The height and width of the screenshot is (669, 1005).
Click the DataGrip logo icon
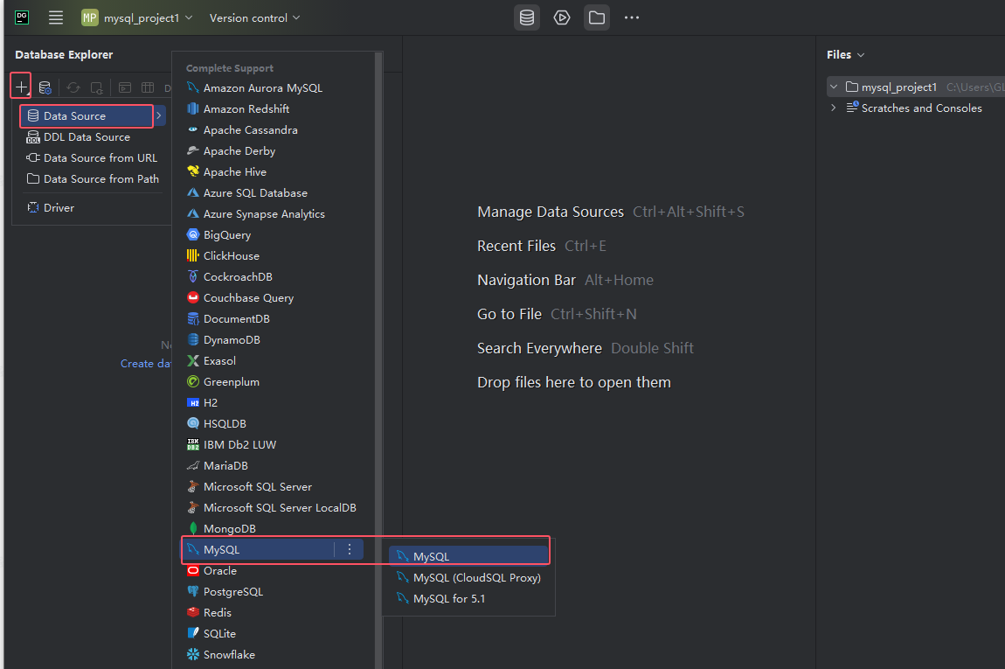click(x=22, y=17)
